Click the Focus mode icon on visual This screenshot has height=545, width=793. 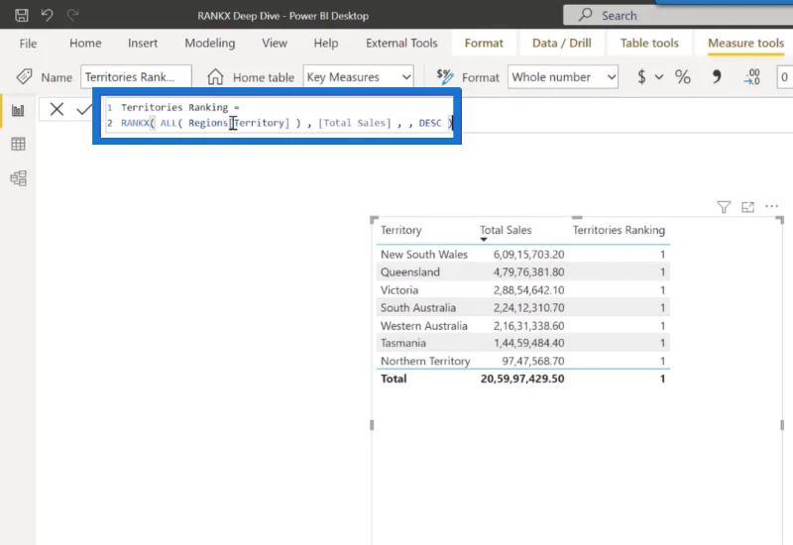pyautogui.click(x=747, y=207)
